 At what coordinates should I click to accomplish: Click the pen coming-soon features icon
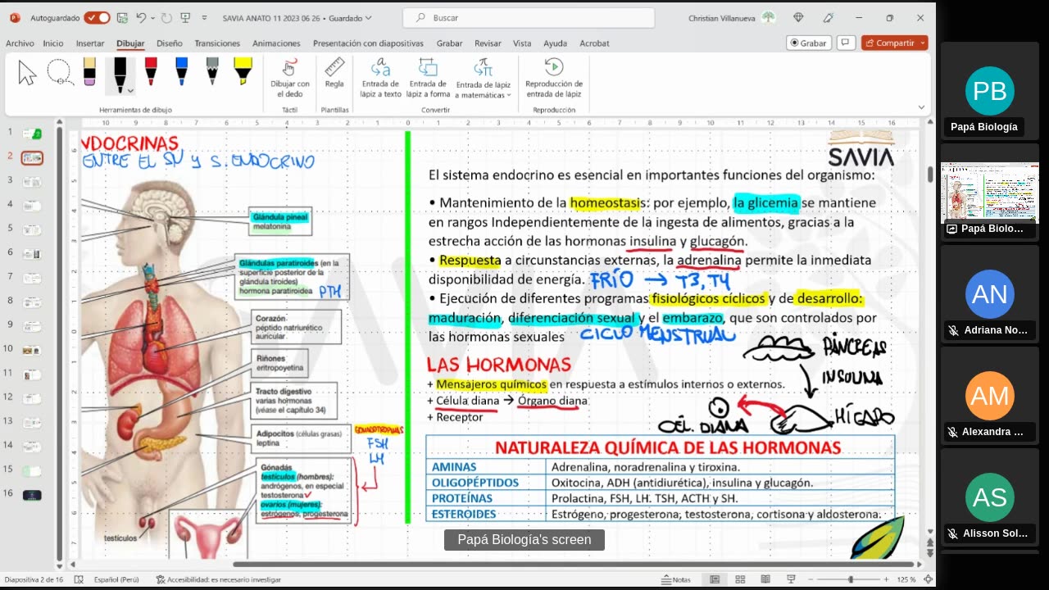coord(829,17)
